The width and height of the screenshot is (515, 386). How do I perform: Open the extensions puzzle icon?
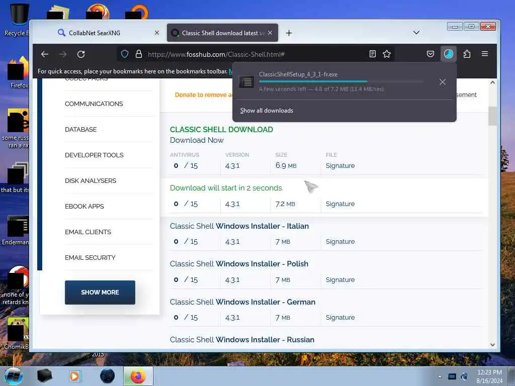click(x=467, y=54)
